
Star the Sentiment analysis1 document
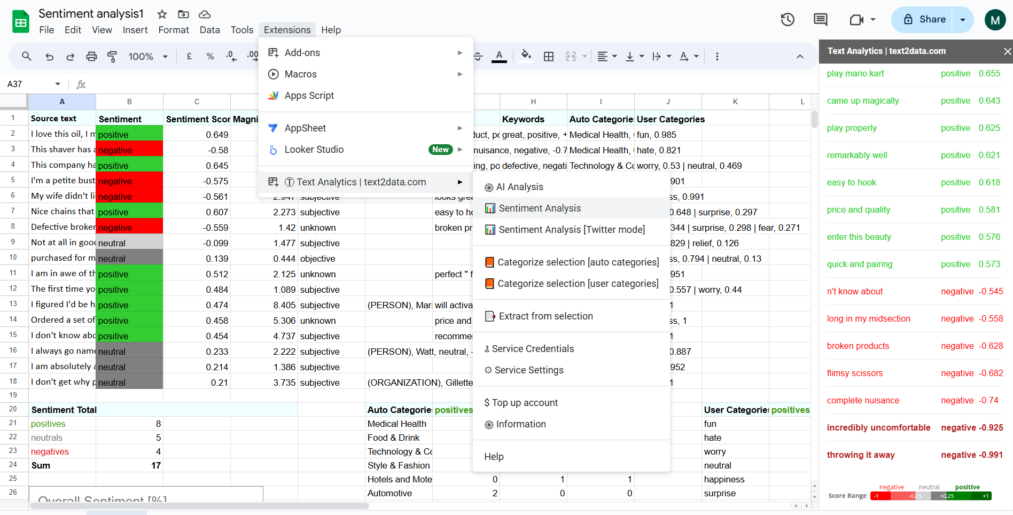click(162, 14)
